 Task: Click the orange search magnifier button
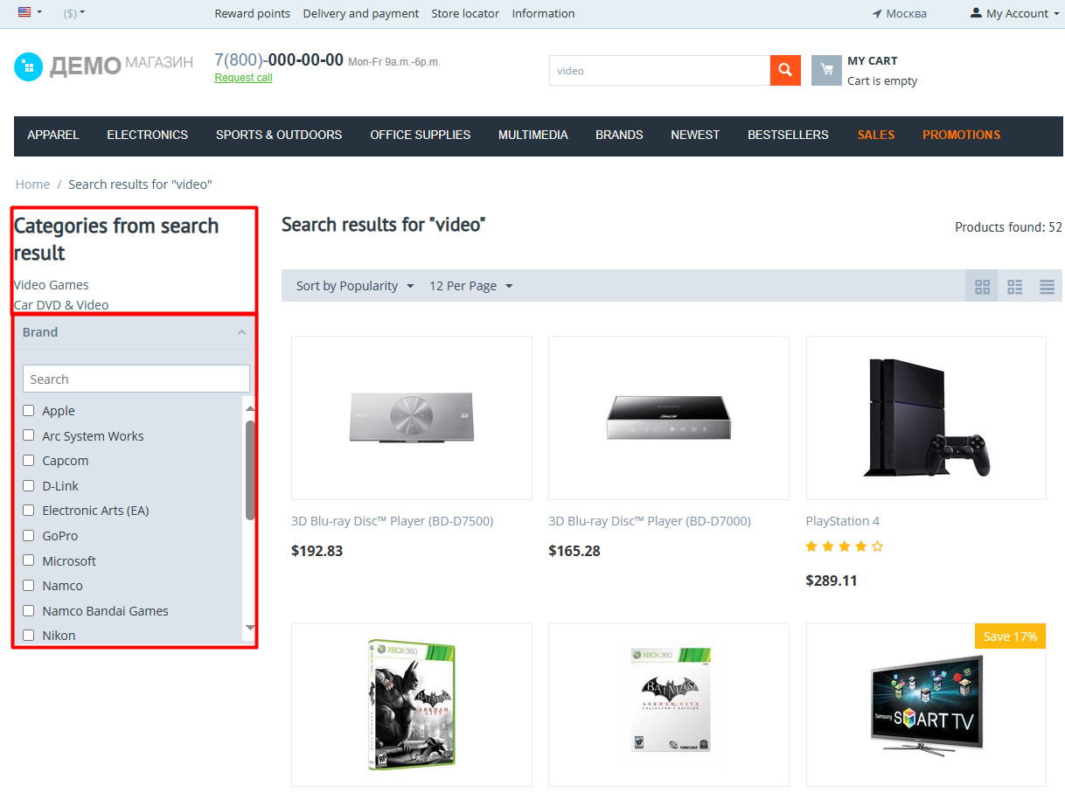785,70
